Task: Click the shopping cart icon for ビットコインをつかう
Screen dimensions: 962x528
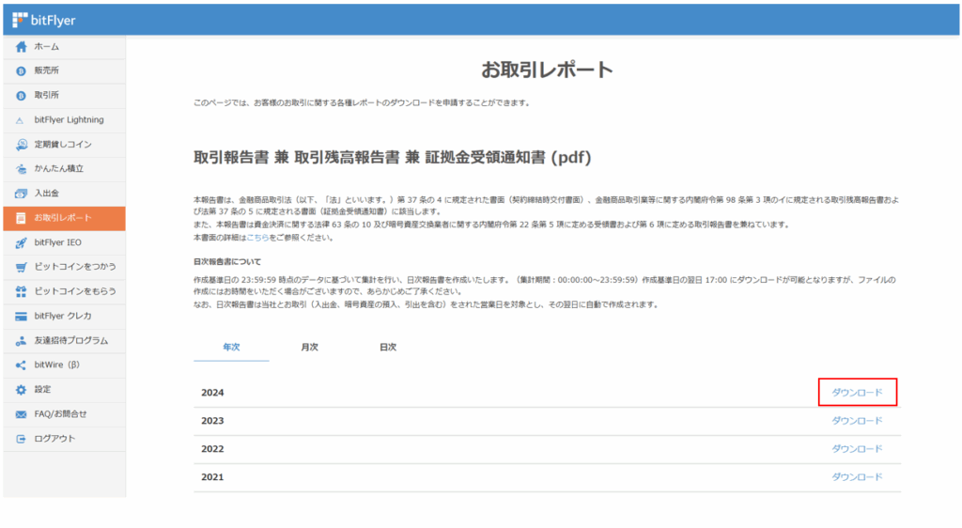Action: tap(21, 268)
